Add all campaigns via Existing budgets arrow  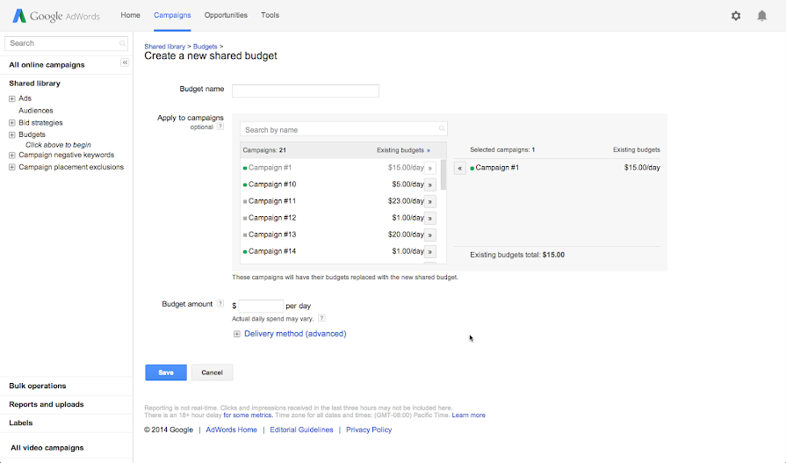[x=428, y=150]
